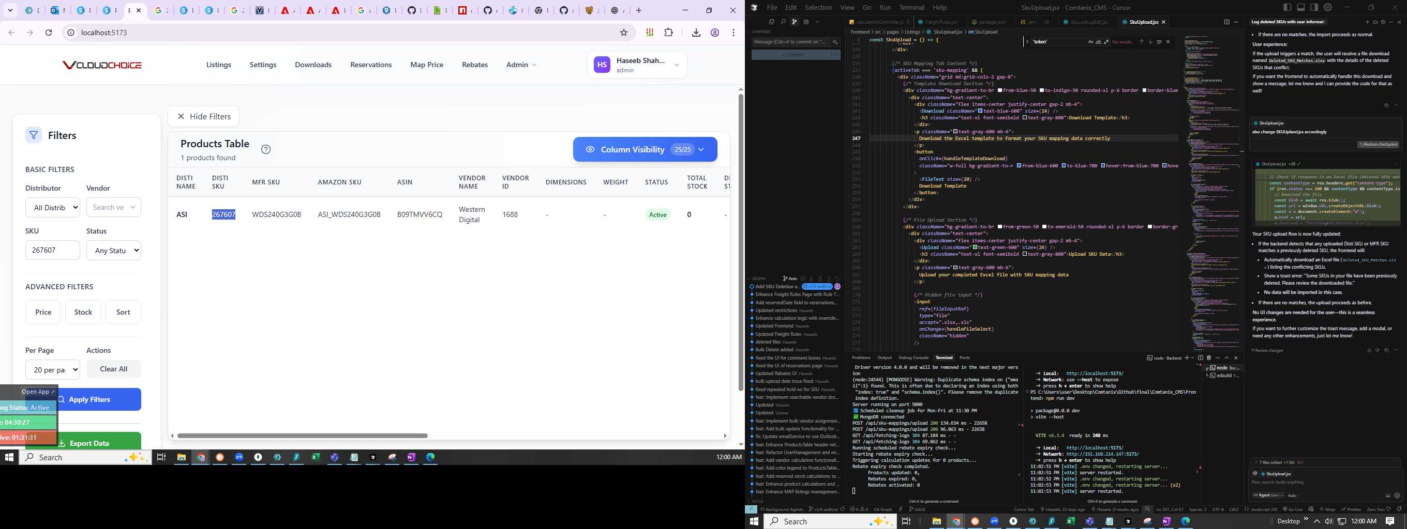Click Prettier in the status bar
This screenshot has height=529, width=1407.
(x=1351, y=509)
